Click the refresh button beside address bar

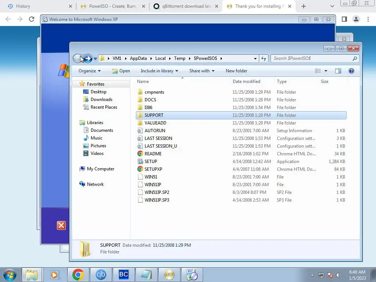[264, 58]
